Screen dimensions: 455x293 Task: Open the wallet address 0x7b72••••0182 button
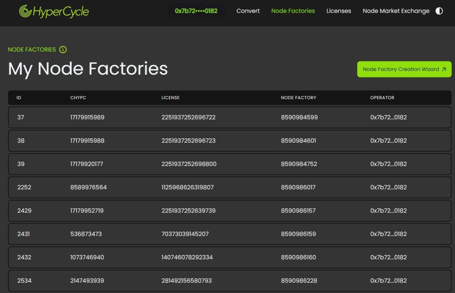pos(196,11)
